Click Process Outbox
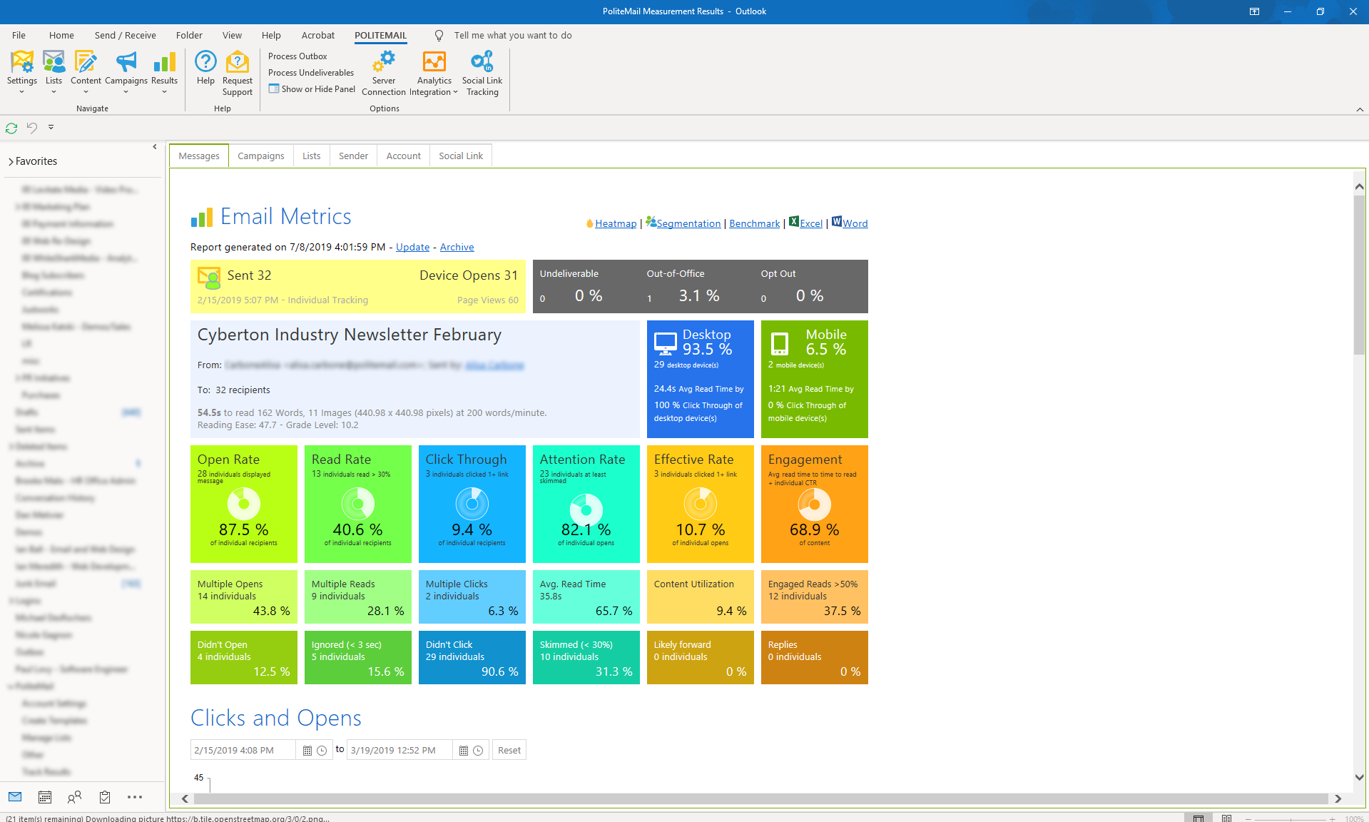This screenshot has height=822, width=1369. pos(297,56)
